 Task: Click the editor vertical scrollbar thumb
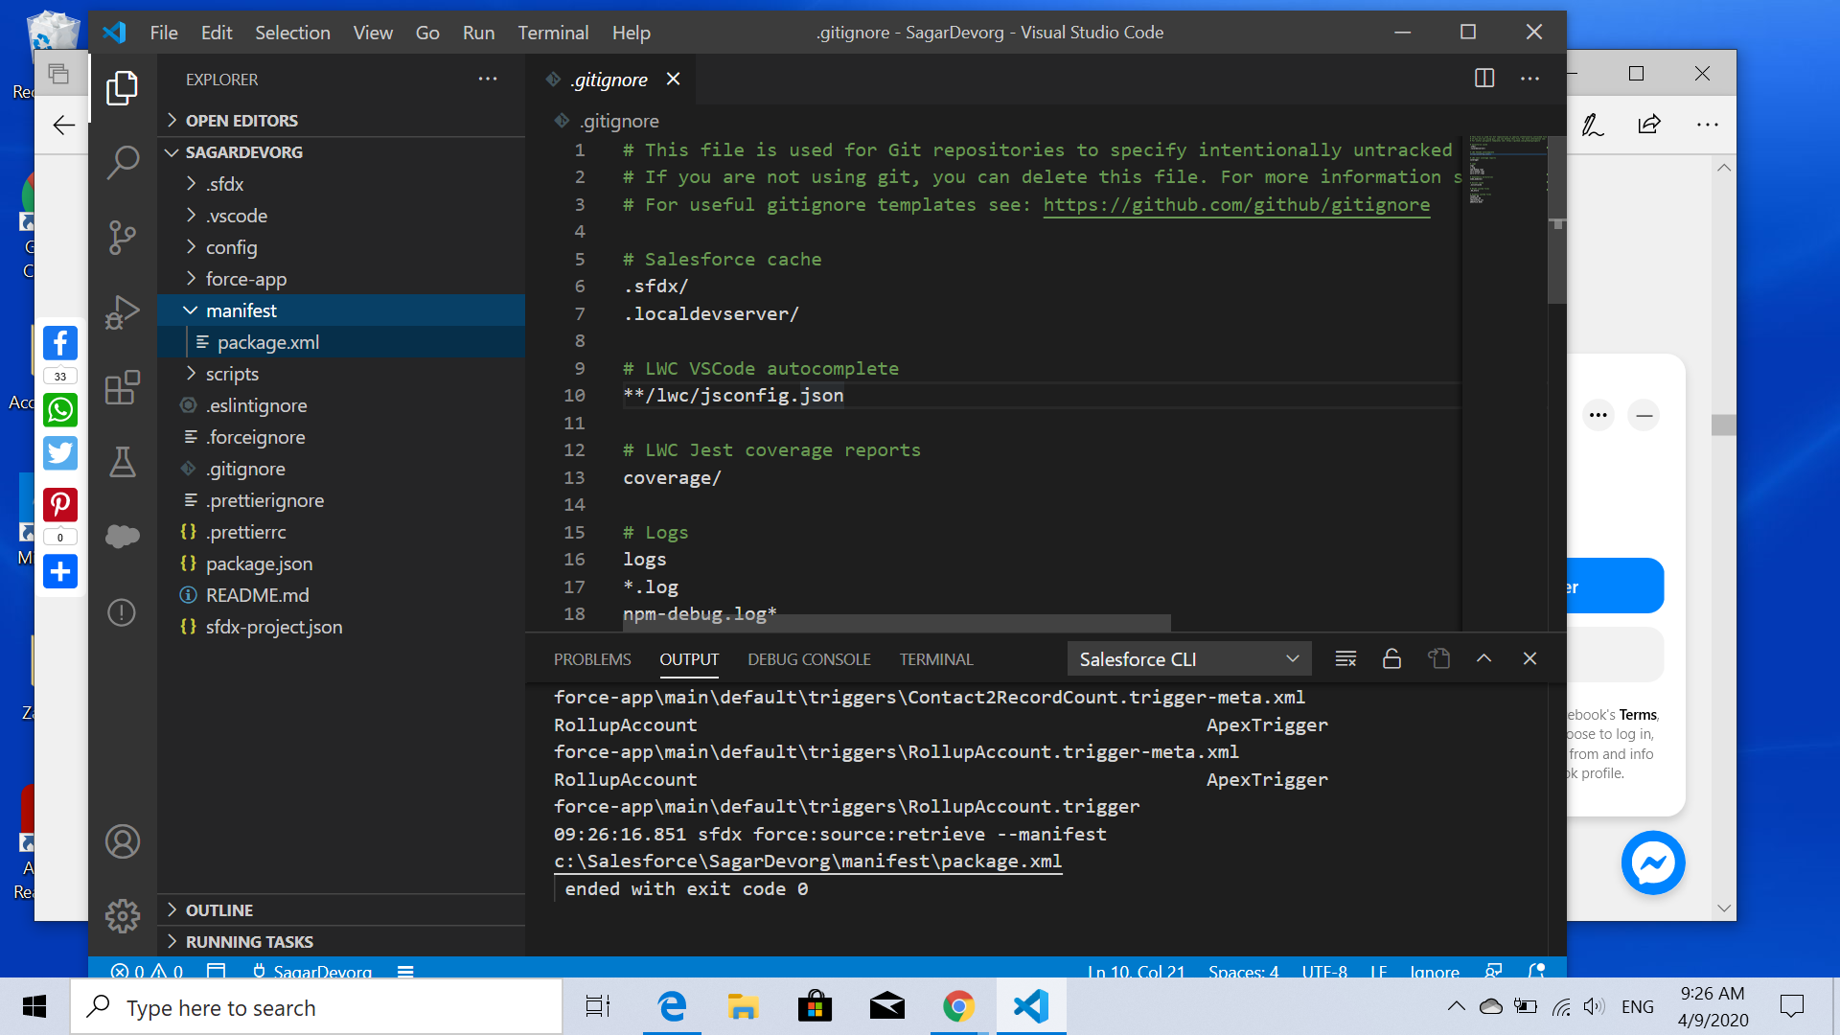tap(1557, 219)
